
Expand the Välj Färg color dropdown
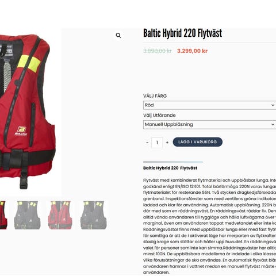[209, 105]
